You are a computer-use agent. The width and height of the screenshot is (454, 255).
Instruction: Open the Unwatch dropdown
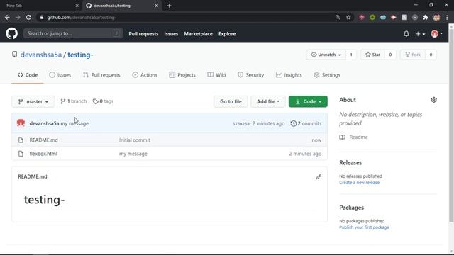point(326,55)
